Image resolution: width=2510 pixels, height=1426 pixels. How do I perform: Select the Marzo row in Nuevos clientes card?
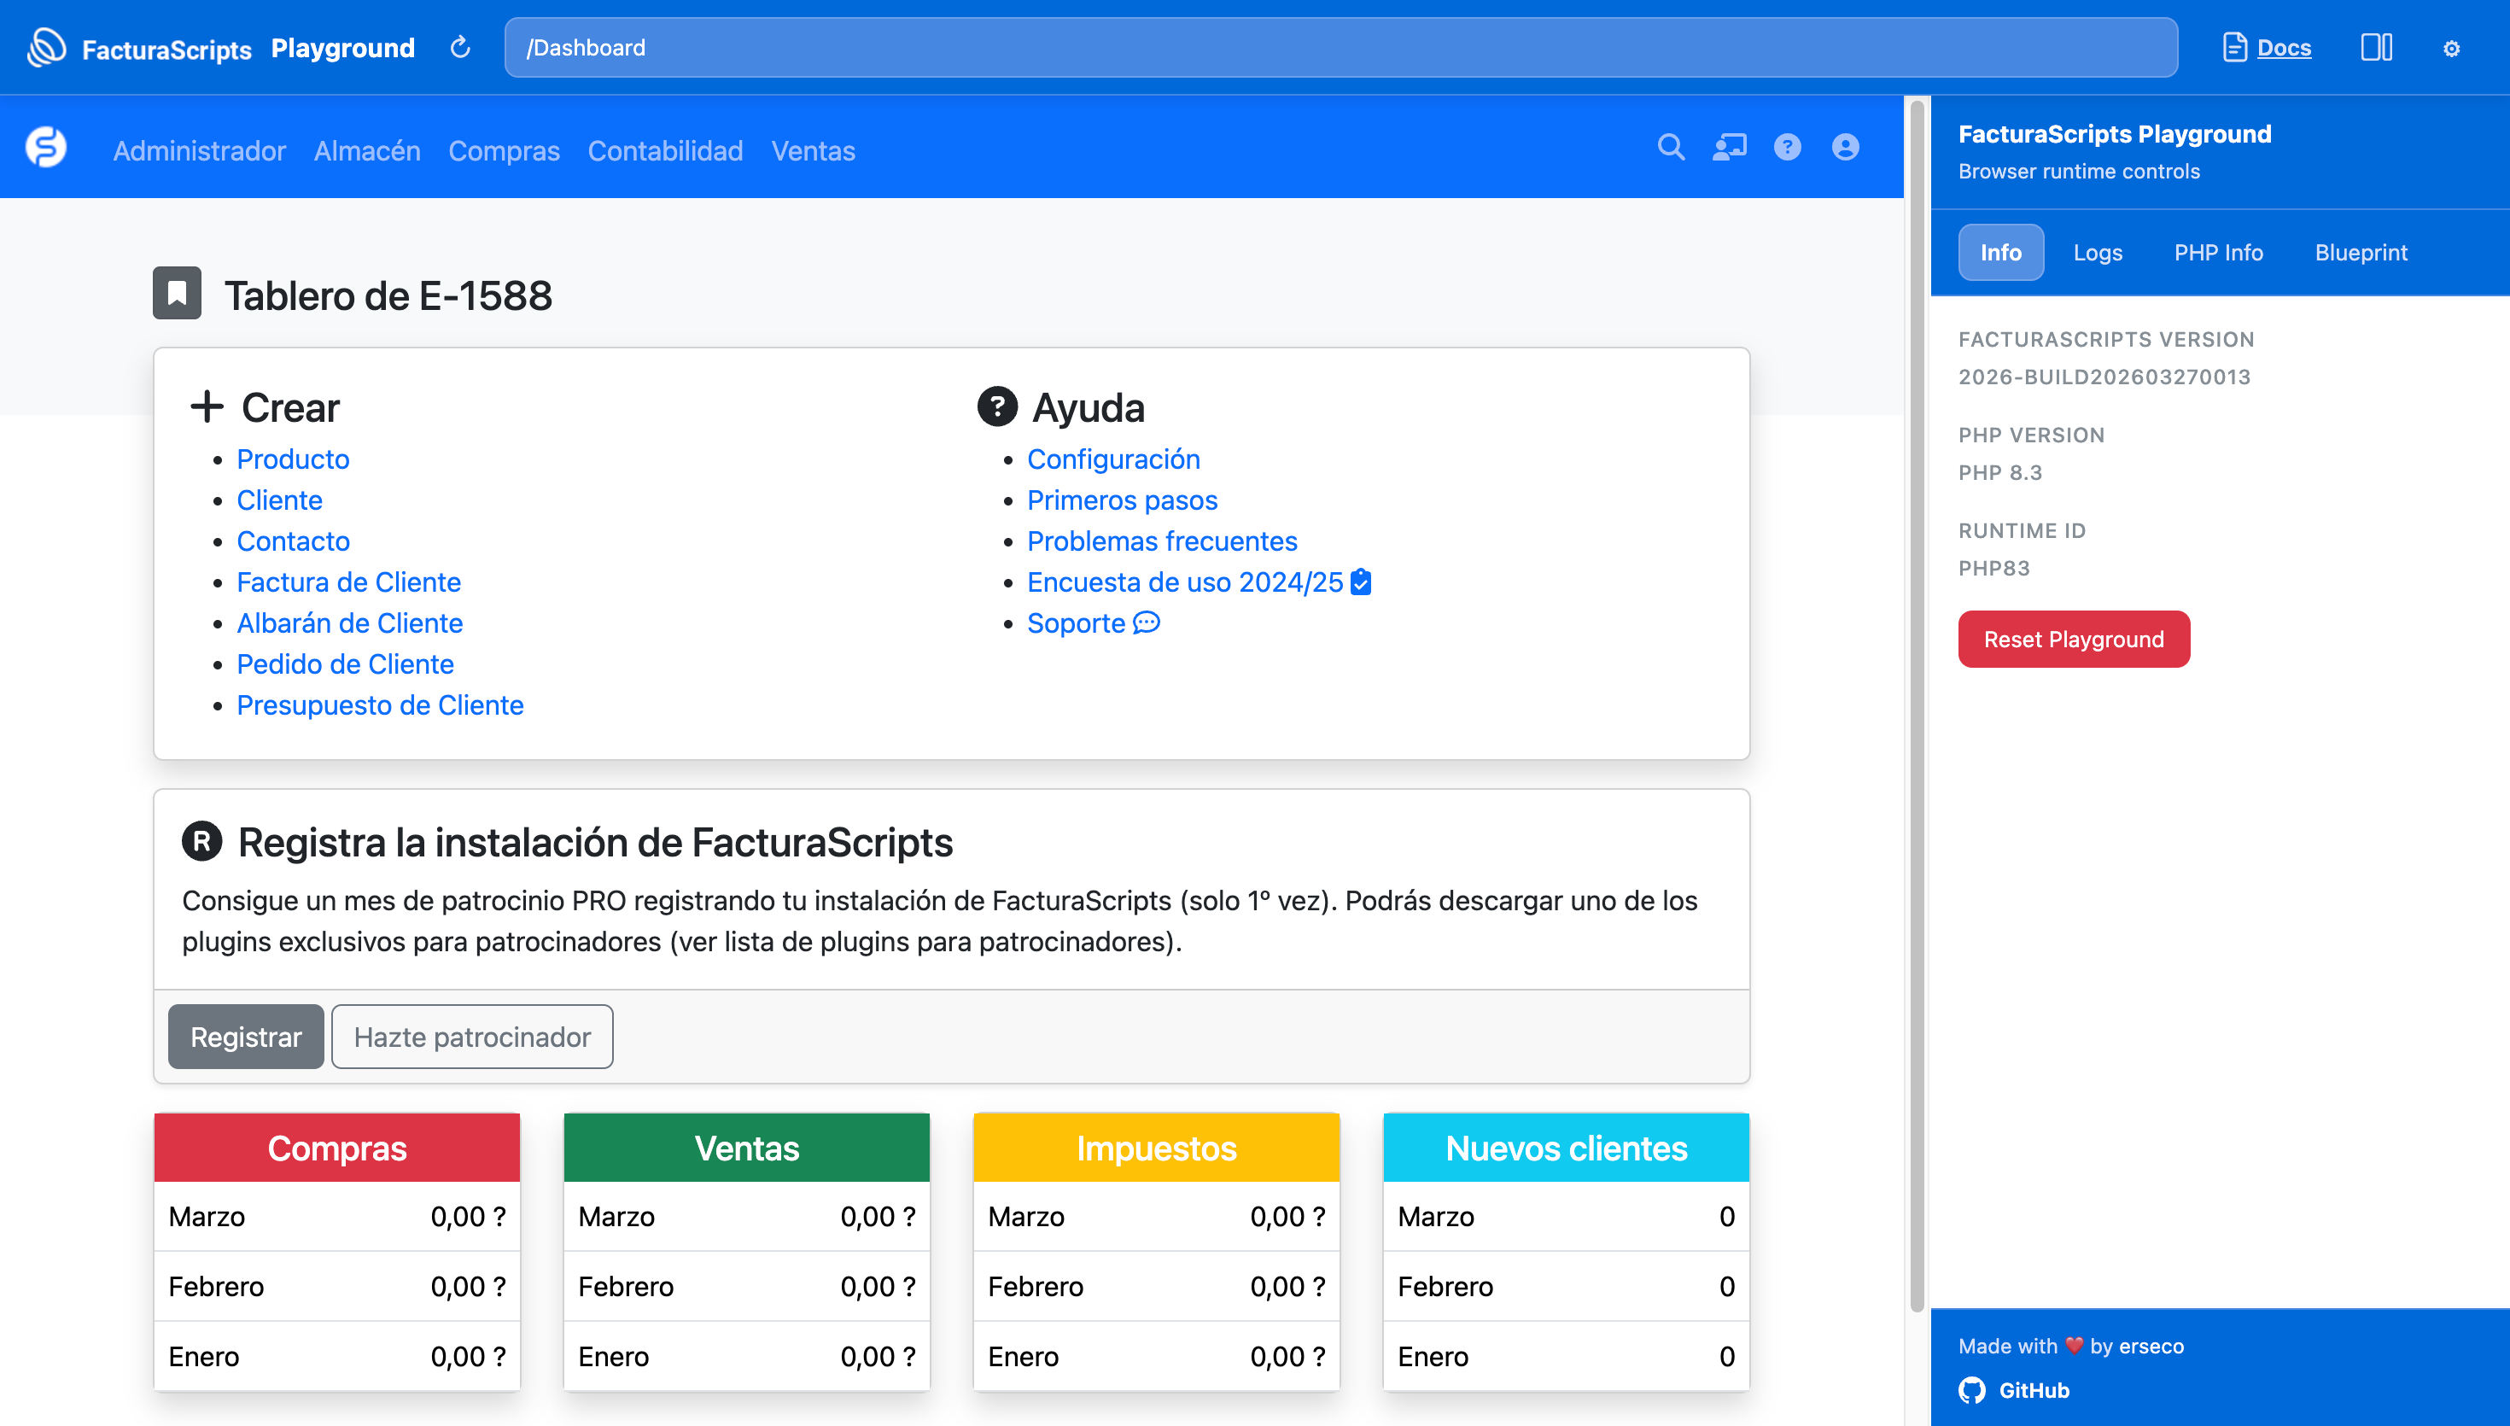coord(1565,1217)
